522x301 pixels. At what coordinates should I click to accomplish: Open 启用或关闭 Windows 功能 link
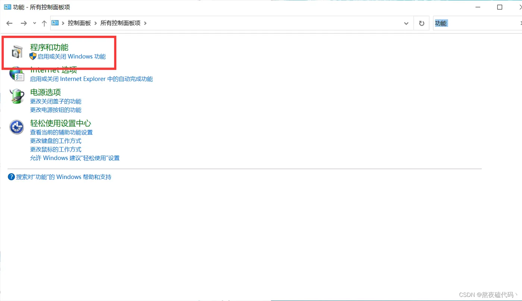72,57
